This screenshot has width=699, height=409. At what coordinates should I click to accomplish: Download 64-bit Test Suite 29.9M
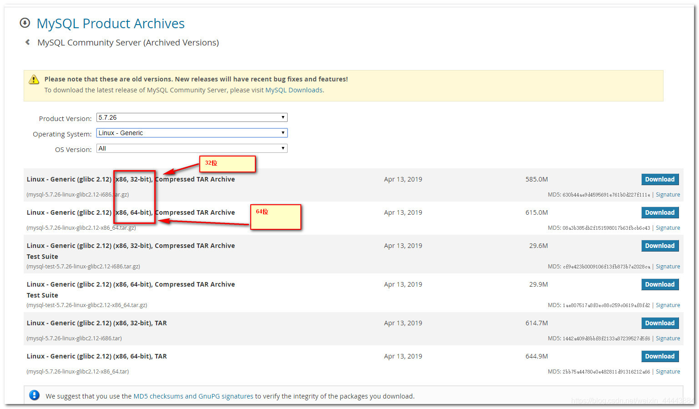pos(660,284)
